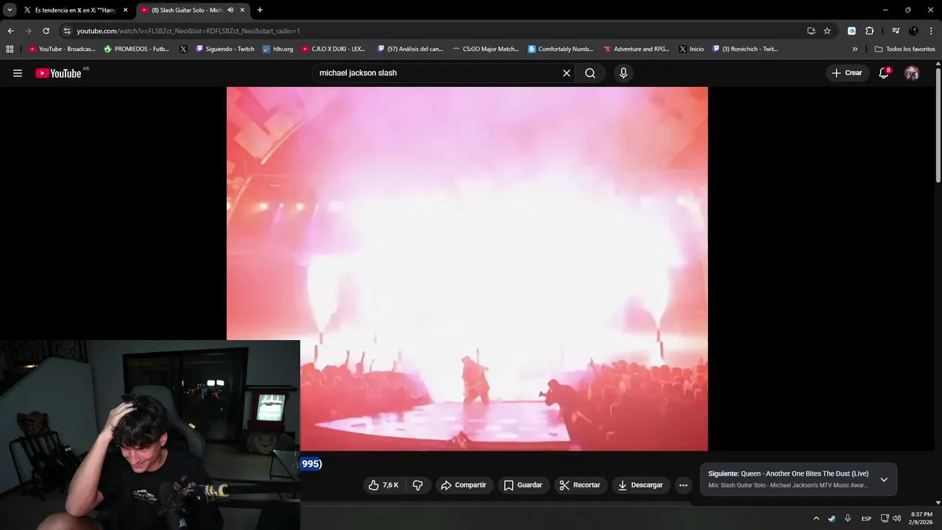The width and height of the screenshot is (942, 530).
Task: Open network status tray icon
Action: click(885, 518)
